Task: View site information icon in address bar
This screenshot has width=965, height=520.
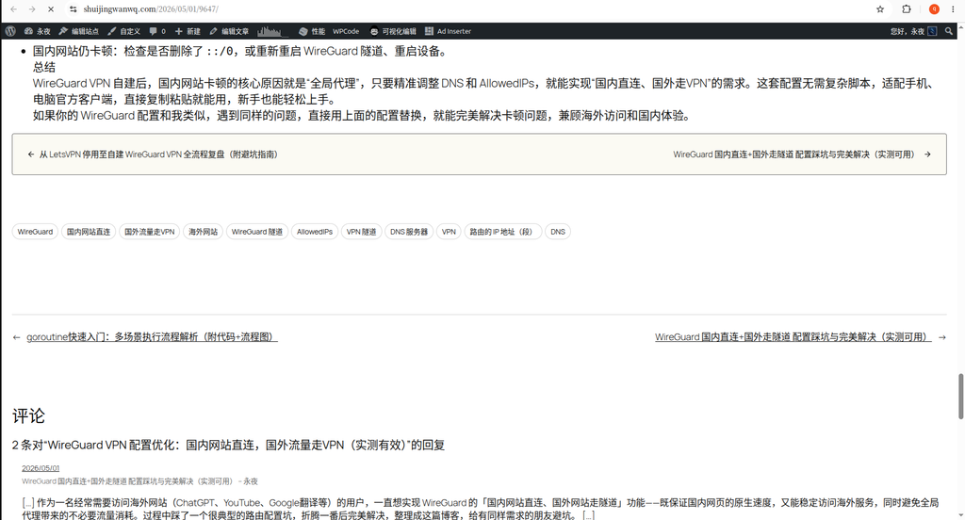Action: (x=74, y=9)
